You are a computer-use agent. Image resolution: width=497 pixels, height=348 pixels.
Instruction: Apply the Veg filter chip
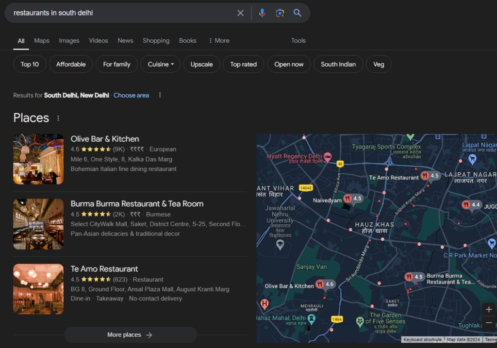click(379, 65)
